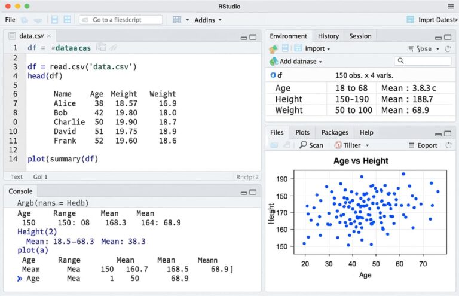Open the File menu

[x=10, y=20]
